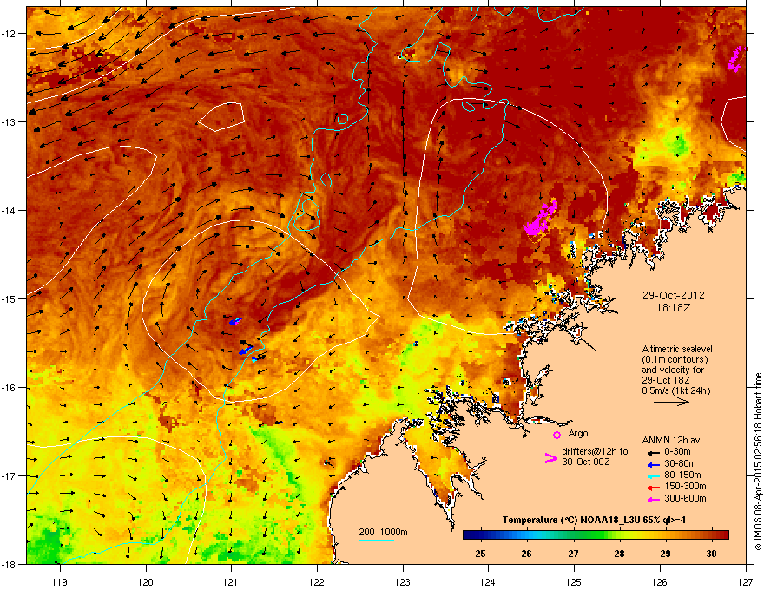This screenshot has width=764, height=590.
Task: Click the magenta Argo circle symbol in legend
Action: pos(557,436)
